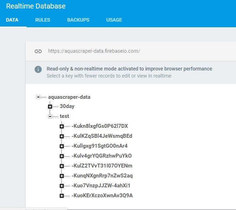Open the RULES tab
The width and height of the screenshot is (236, 210).
pos(43,20)
